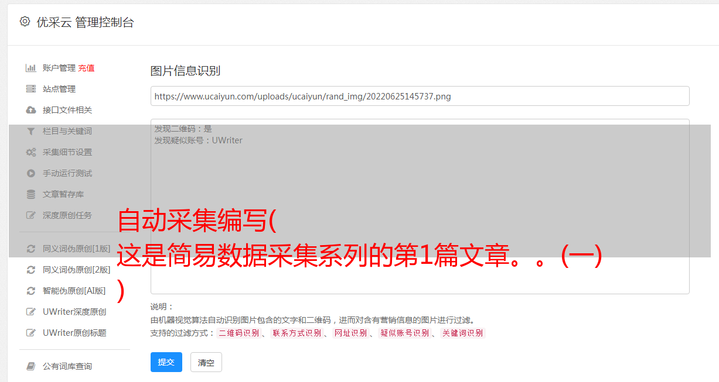This screenshot has height=382, width=719.
Task: Click the refresh icon next to 智能伪原创[AI版]
Action: 31,291
